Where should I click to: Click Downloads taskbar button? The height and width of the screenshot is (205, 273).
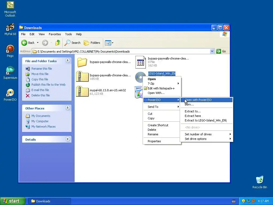click(49, 201)
